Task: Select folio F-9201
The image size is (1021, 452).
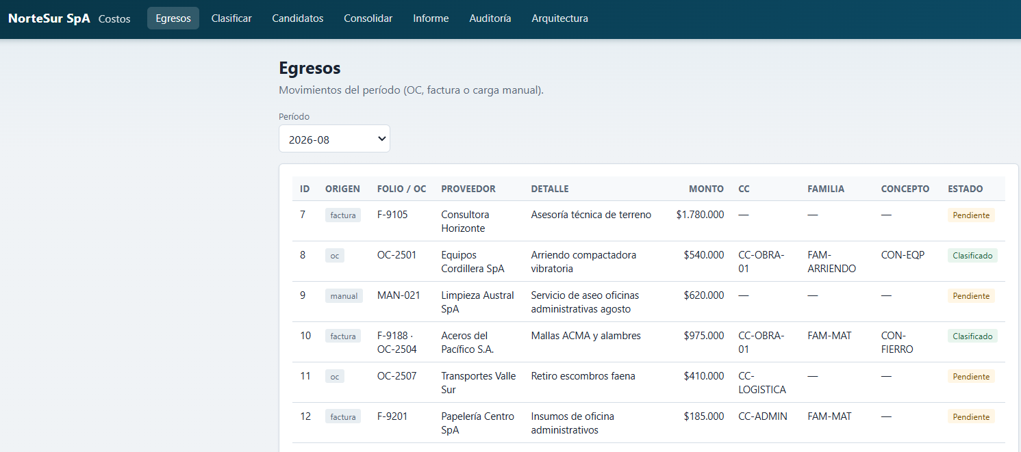Action: tap(392, 416)
